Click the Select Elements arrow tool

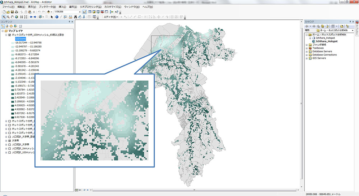point(52,17)
